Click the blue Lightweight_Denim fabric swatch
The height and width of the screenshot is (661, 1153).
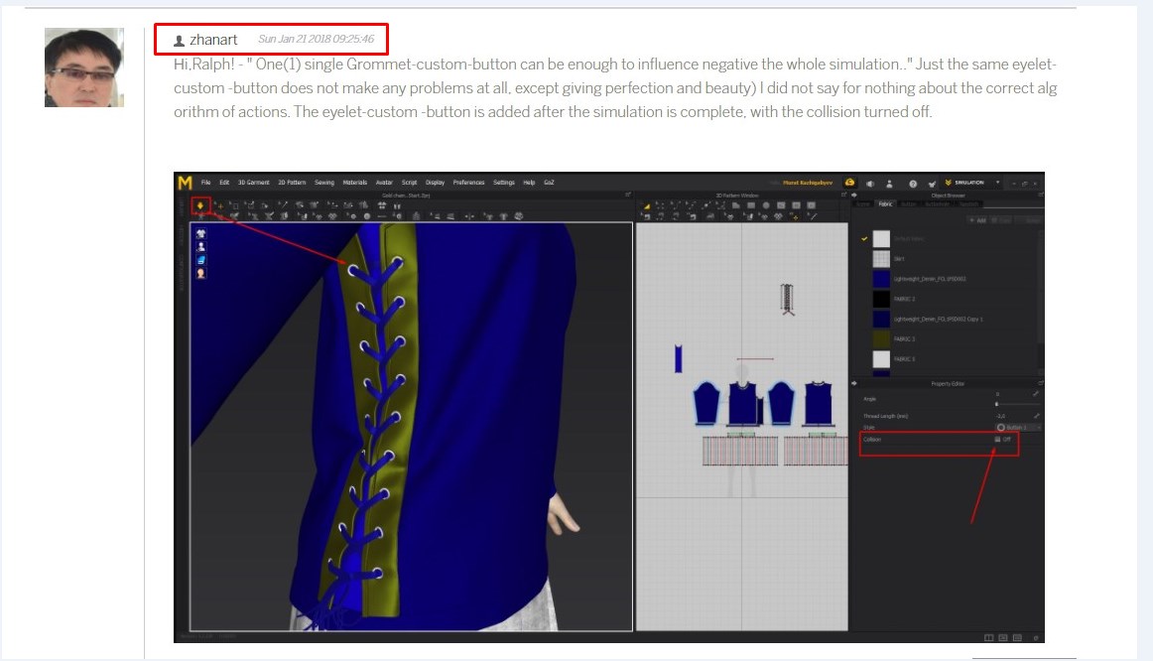[881, 279]
